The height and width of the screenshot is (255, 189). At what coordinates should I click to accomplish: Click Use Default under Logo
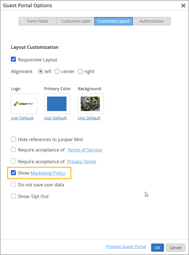coord(22,118)
